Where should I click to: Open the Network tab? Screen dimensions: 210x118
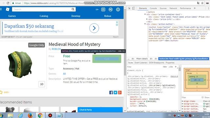coord(173,8)
